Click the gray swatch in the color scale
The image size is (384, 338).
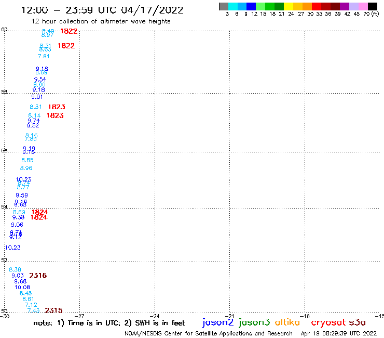point(224,6)
